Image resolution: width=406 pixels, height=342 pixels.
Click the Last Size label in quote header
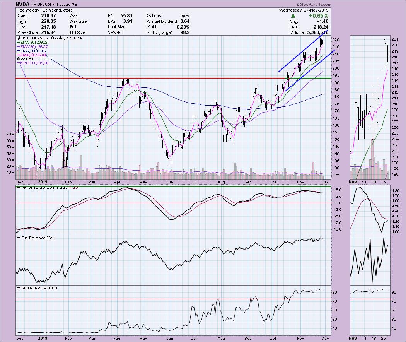tap(117, 27)
